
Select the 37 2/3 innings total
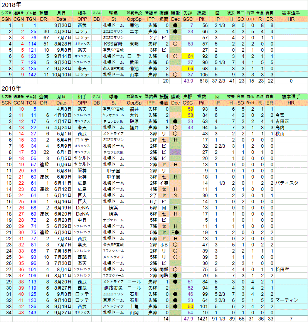click(x=217, y=81)
